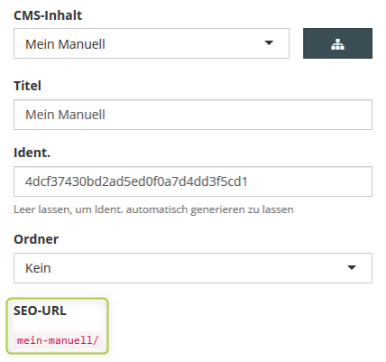Click the 'Kein' value in Ordner select
This screenshot has width=386, height=362.
coord(38,268)
